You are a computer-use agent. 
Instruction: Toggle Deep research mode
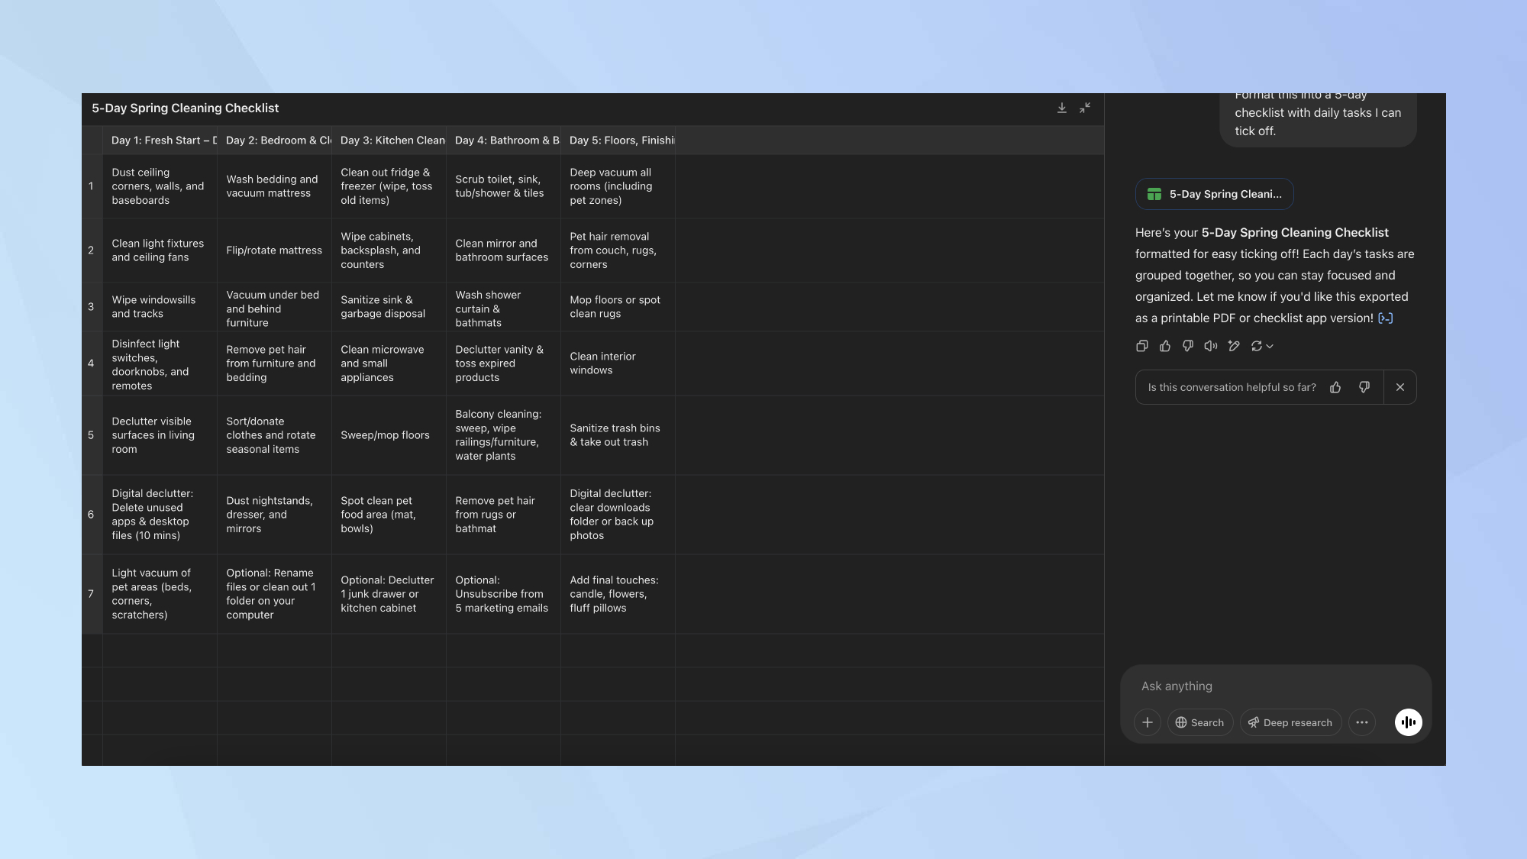(1290, 722)
